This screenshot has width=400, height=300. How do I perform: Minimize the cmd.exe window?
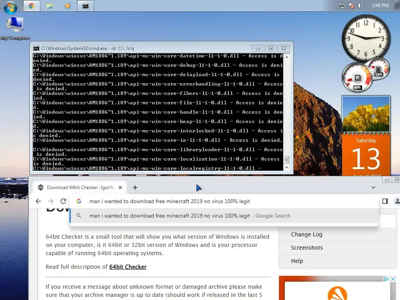(x=258, y=48)
